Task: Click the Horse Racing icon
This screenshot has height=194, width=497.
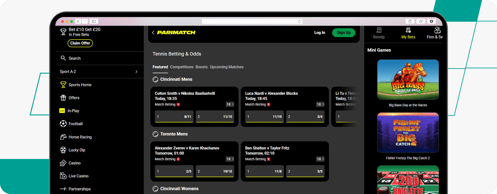Action: [x=63, y=137]
